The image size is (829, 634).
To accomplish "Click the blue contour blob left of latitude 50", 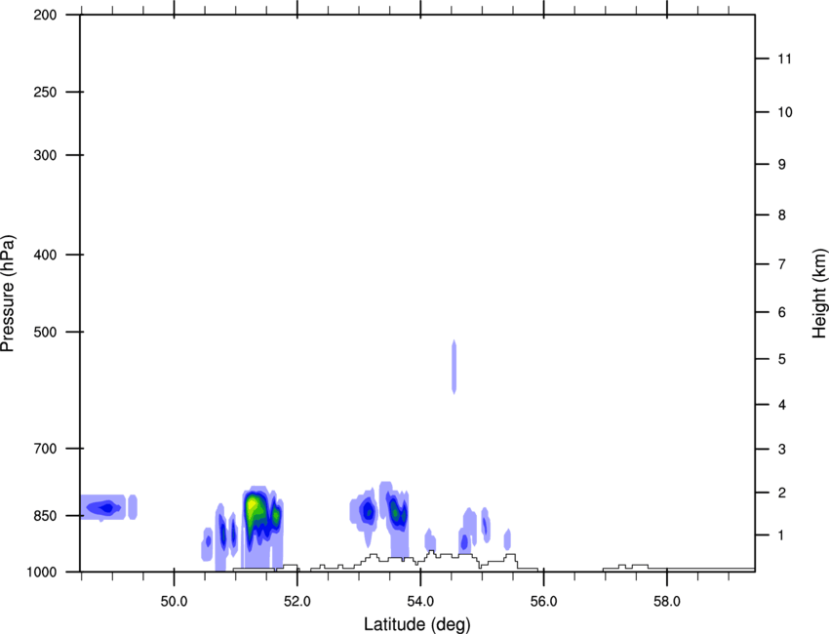I will tap(103, 507).
